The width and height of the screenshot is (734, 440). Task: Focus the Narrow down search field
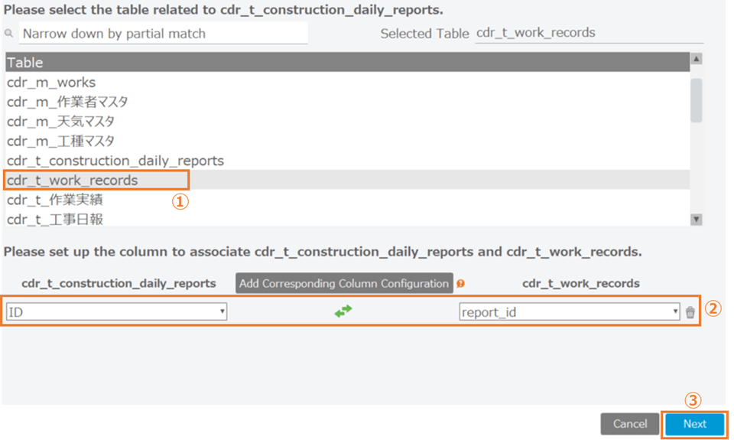[x=163, y=33]
